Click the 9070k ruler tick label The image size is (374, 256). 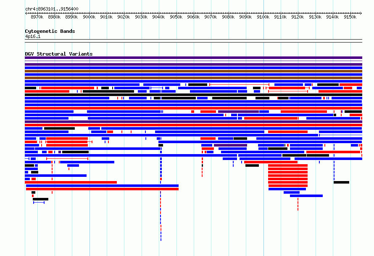(211, 17)
